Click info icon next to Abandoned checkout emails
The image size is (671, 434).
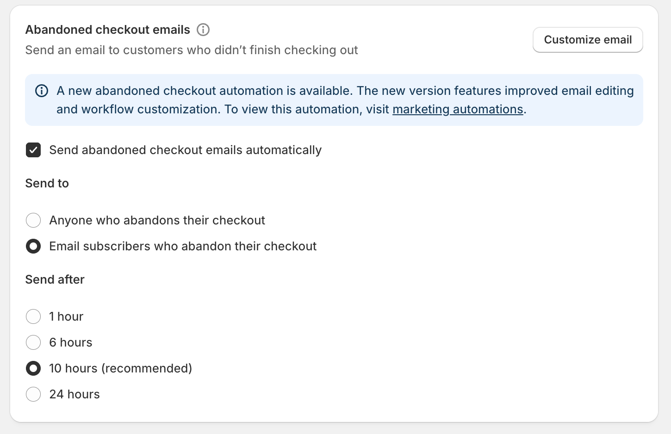tap(203, 30)
